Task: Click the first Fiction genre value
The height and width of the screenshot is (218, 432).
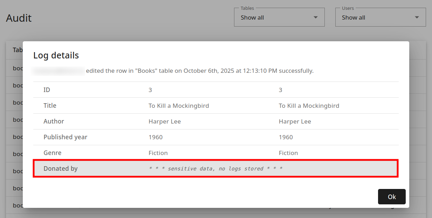Action: (158, 153)
